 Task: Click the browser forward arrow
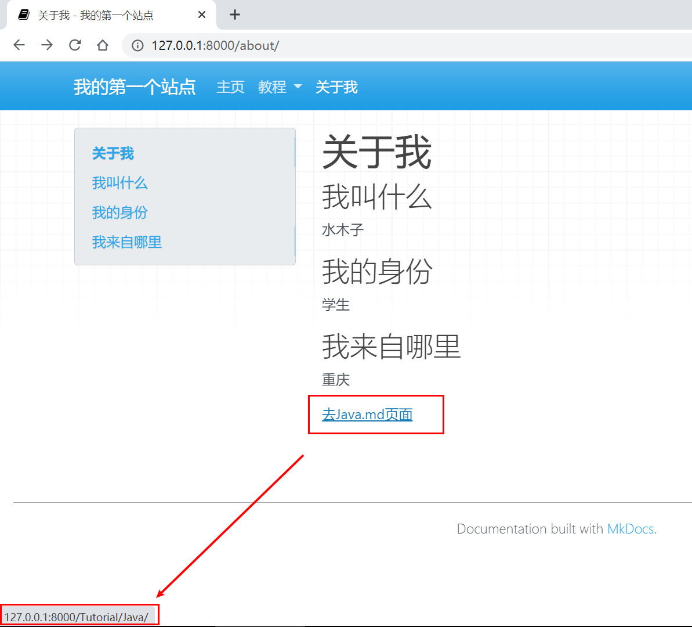pyautogui.click(x=47, y=45)
